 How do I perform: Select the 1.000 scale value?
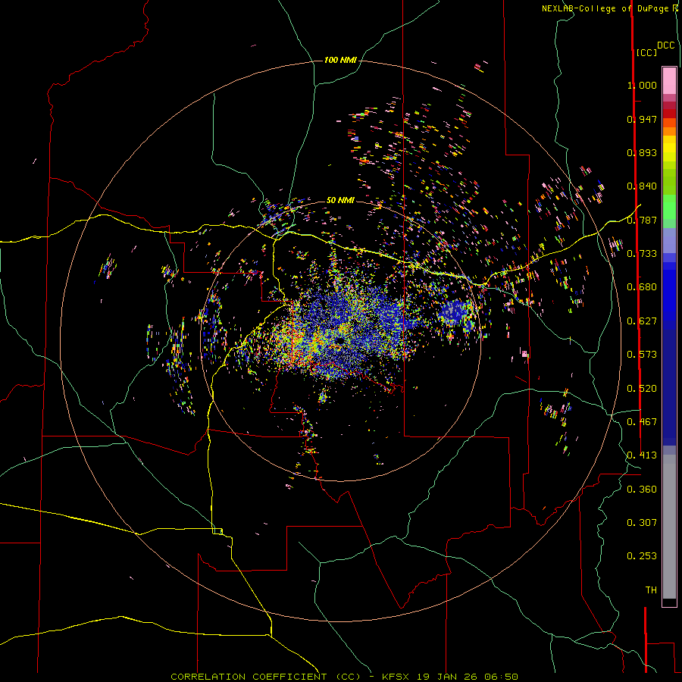(642, 85)
